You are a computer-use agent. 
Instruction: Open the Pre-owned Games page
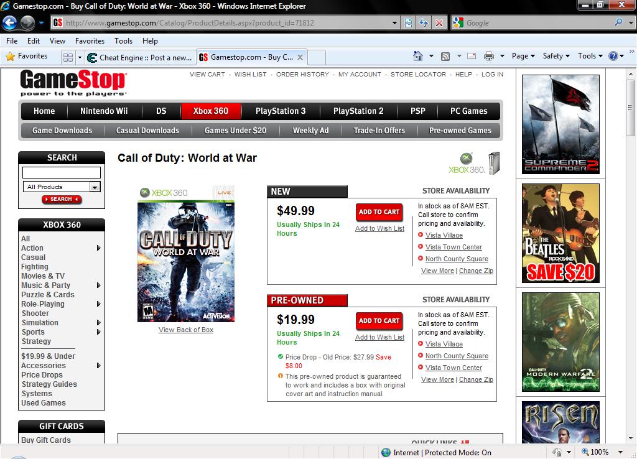click(460, 131)
